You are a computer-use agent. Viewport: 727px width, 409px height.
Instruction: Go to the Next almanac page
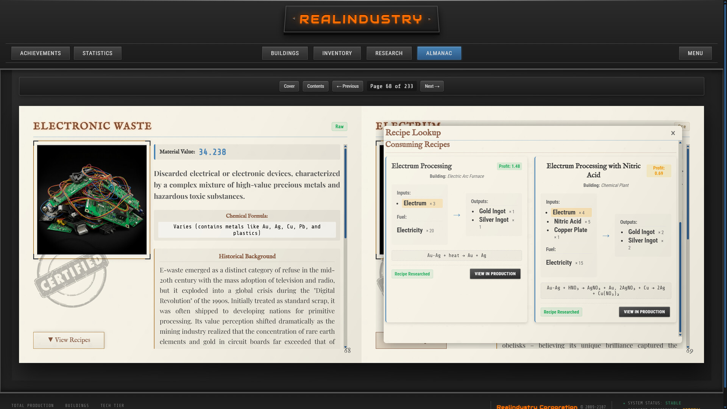pos(432,86)
